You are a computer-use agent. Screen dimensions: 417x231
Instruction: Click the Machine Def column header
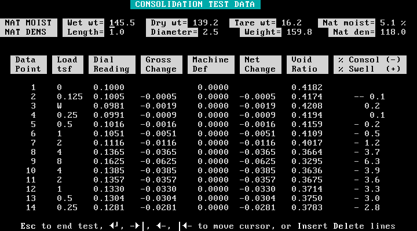(210, 64)
